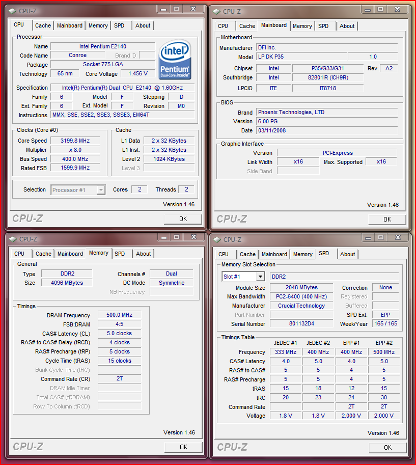Click the DRAM Frequency 500.0 MHz field
Image resolution: width=416 pixels, height=465 pixels.
[119, 315]
